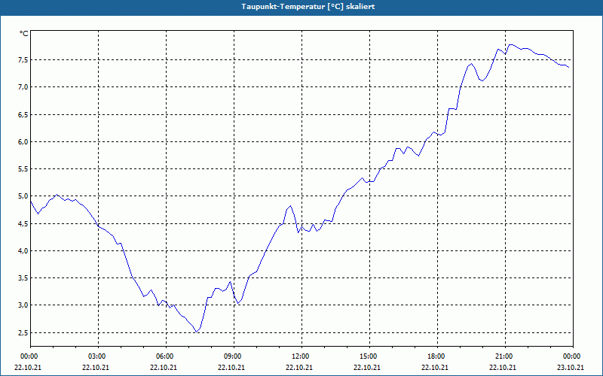Click the 4,5 y-axis value
The width and height of the screenshot is (603, 376).
coord(23,223)
